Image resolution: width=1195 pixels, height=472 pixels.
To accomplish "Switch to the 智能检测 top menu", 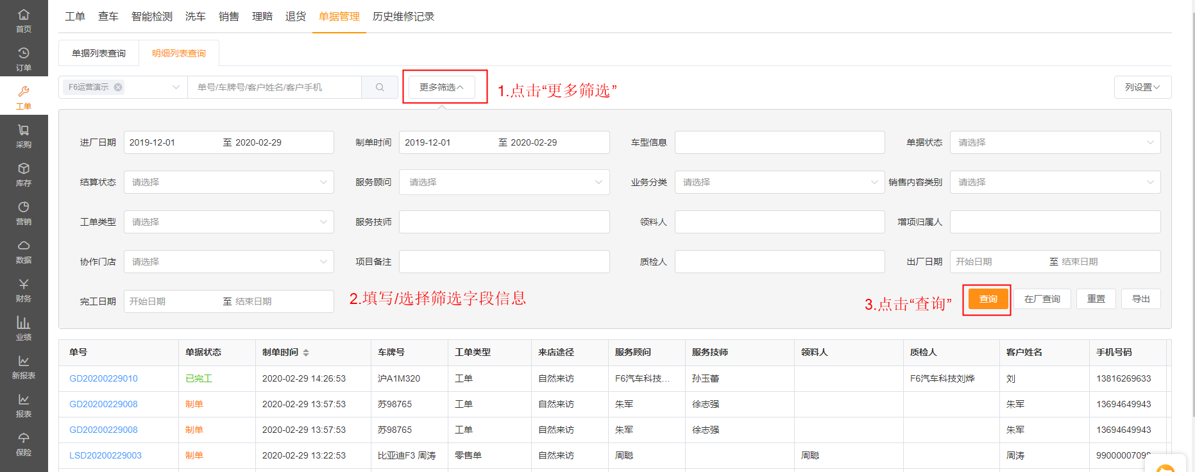I will pyautogui.click(x=152, y=17).
